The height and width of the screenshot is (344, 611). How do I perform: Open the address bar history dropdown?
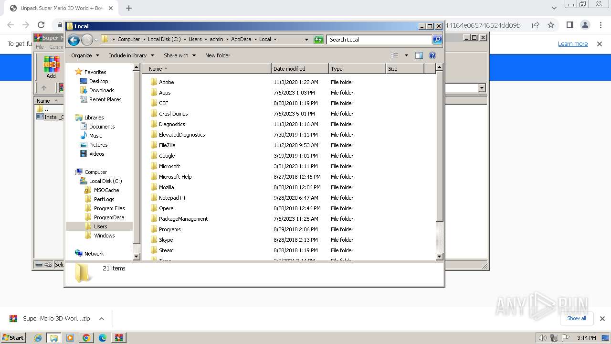(306, 40)
